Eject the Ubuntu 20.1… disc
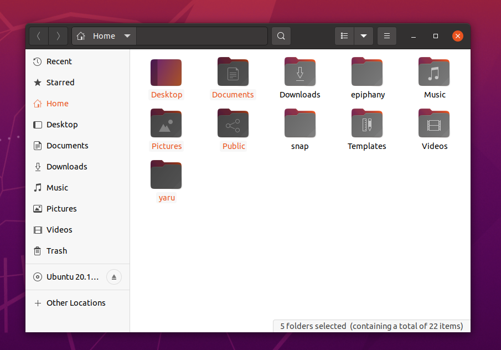This screenshot has width=501, height=350. point(114,277)
